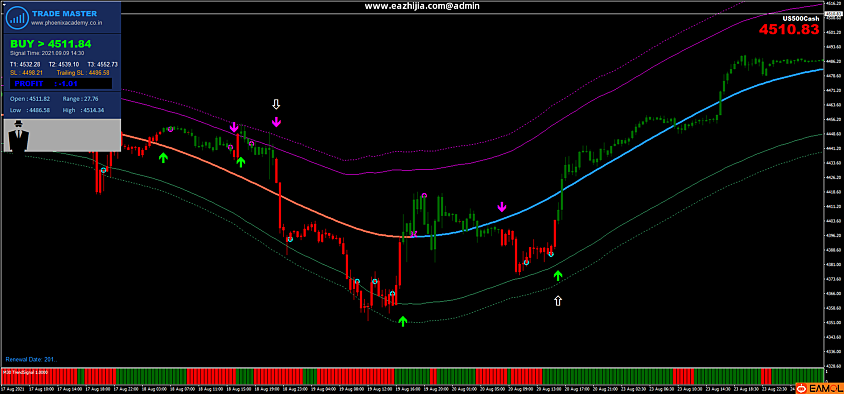The image size is (844, 394).
Task: Expand the small triangle at chart top-left corner
Action: click(4, 4)
